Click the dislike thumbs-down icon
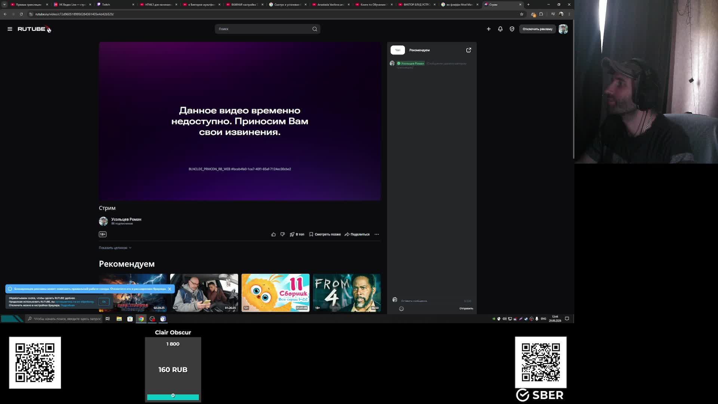The image size is (718, 404). coord(282,235)
